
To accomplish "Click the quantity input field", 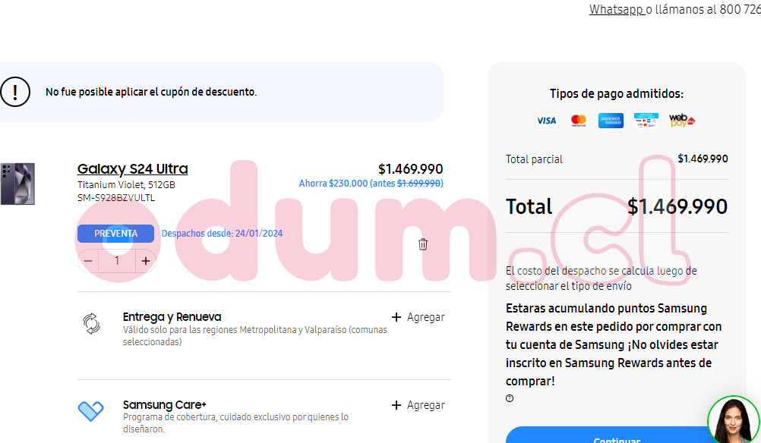I will coord(117,261).
